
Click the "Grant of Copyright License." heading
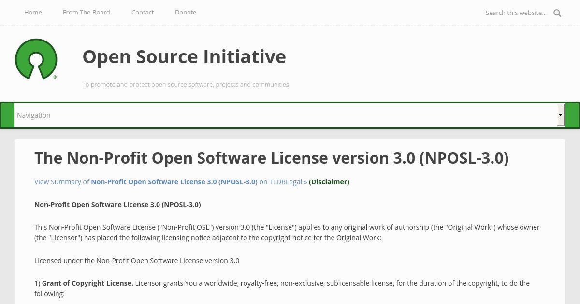87,283
